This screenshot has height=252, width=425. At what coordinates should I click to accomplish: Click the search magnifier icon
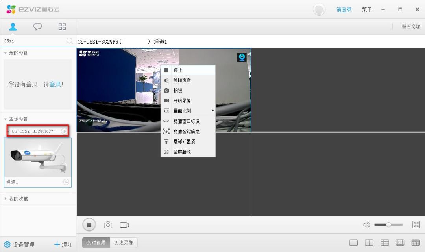70,41
